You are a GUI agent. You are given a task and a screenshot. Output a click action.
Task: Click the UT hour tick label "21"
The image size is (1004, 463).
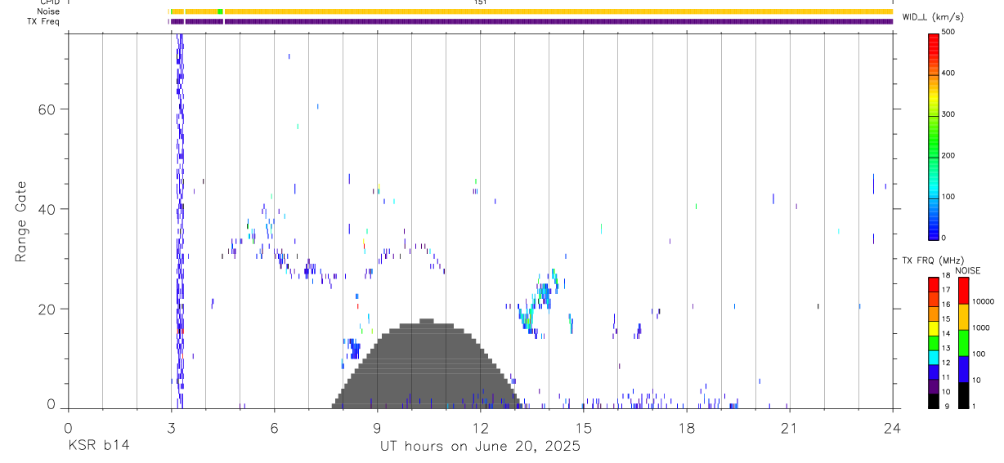[790, 427]
